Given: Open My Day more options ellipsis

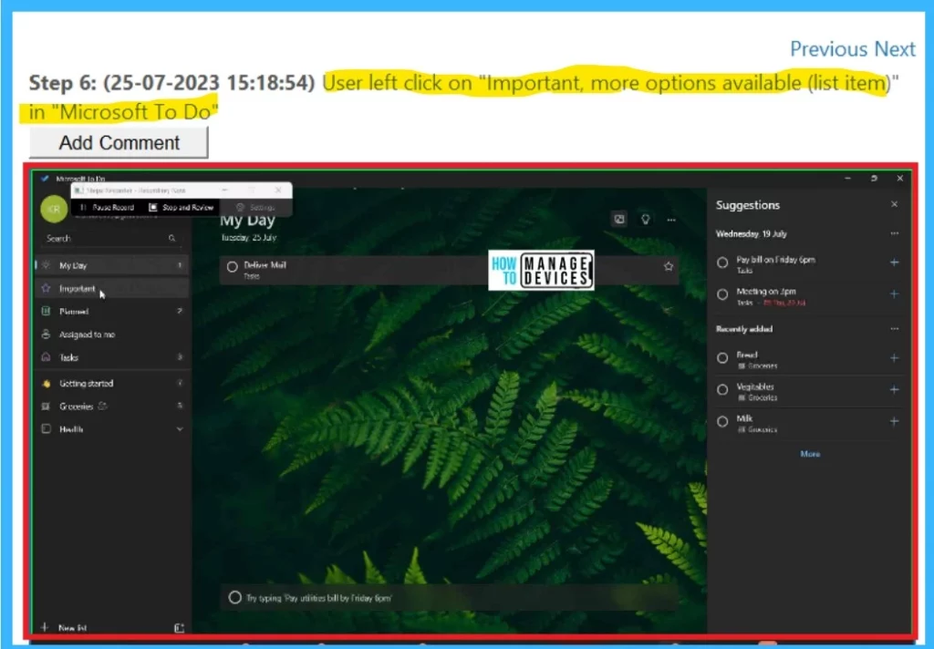Looking at the screenshot, I should tap(671, 220).
